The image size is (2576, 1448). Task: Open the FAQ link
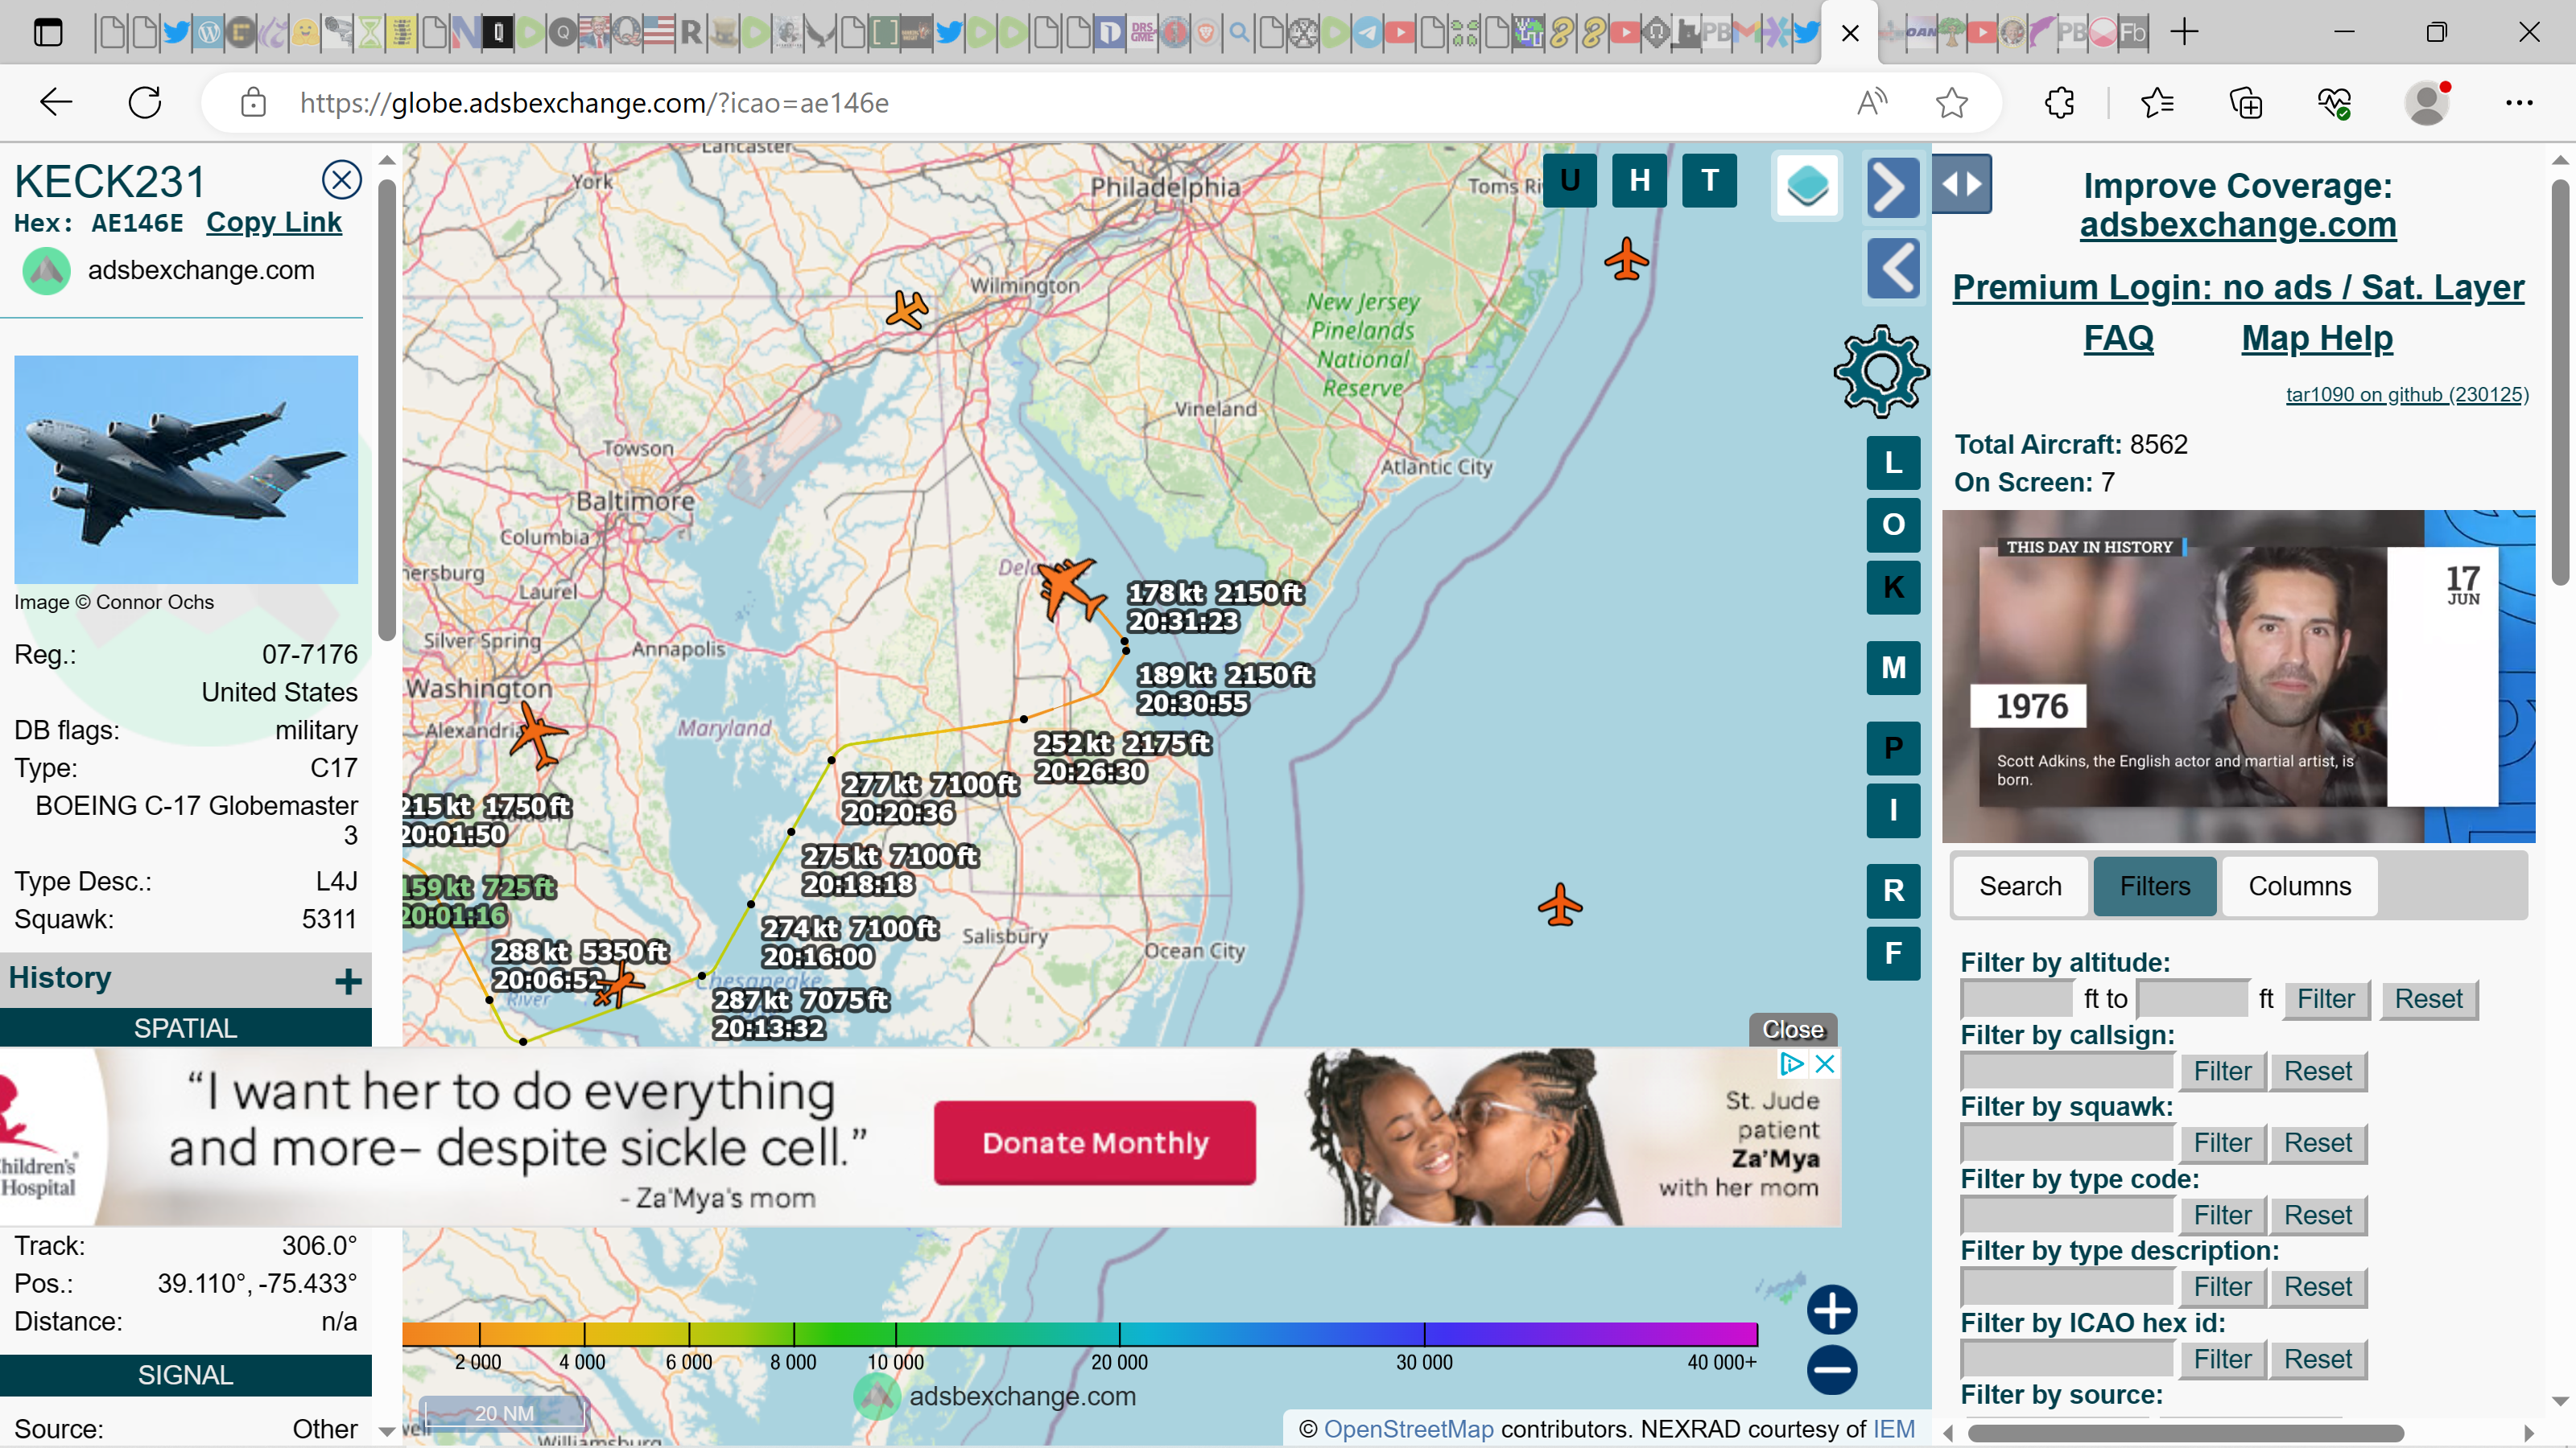(2118, 338)
